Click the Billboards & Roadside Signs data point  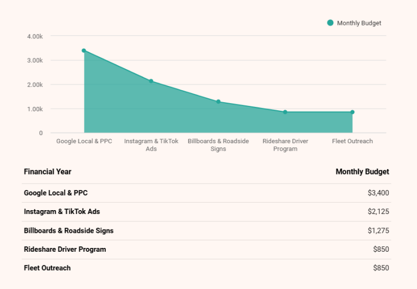218,102
